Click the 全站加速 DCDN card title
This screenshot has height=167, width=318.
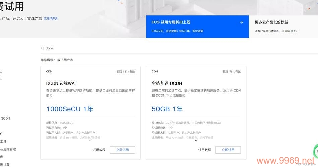click(167, 83)
